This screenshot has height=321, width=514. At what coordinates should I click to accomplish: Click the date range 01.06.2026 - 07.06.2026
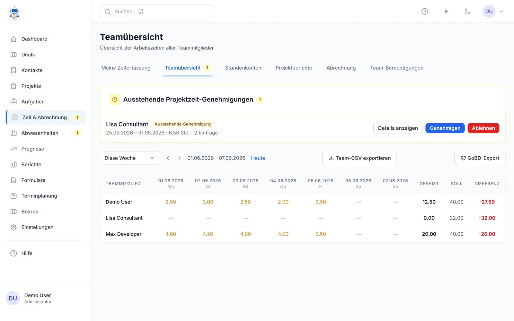point(216,158)
